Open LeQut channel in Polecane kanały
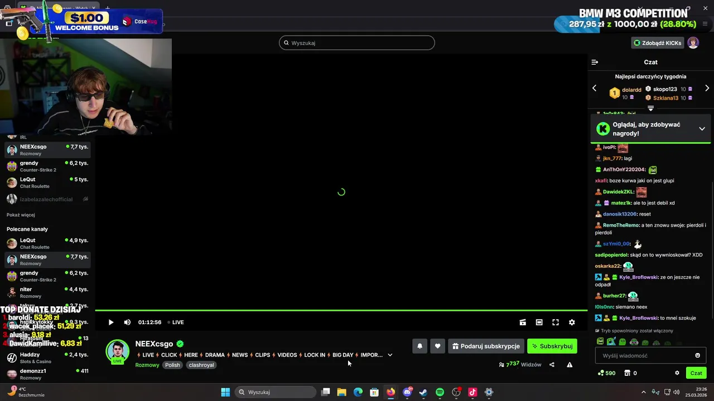This screenshot has width=714, height=401. (x=47, y=243)
